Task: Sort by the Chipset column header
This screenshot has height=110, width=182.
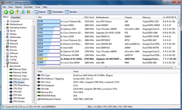Action: pyautogui.click(x=132, y=17)
